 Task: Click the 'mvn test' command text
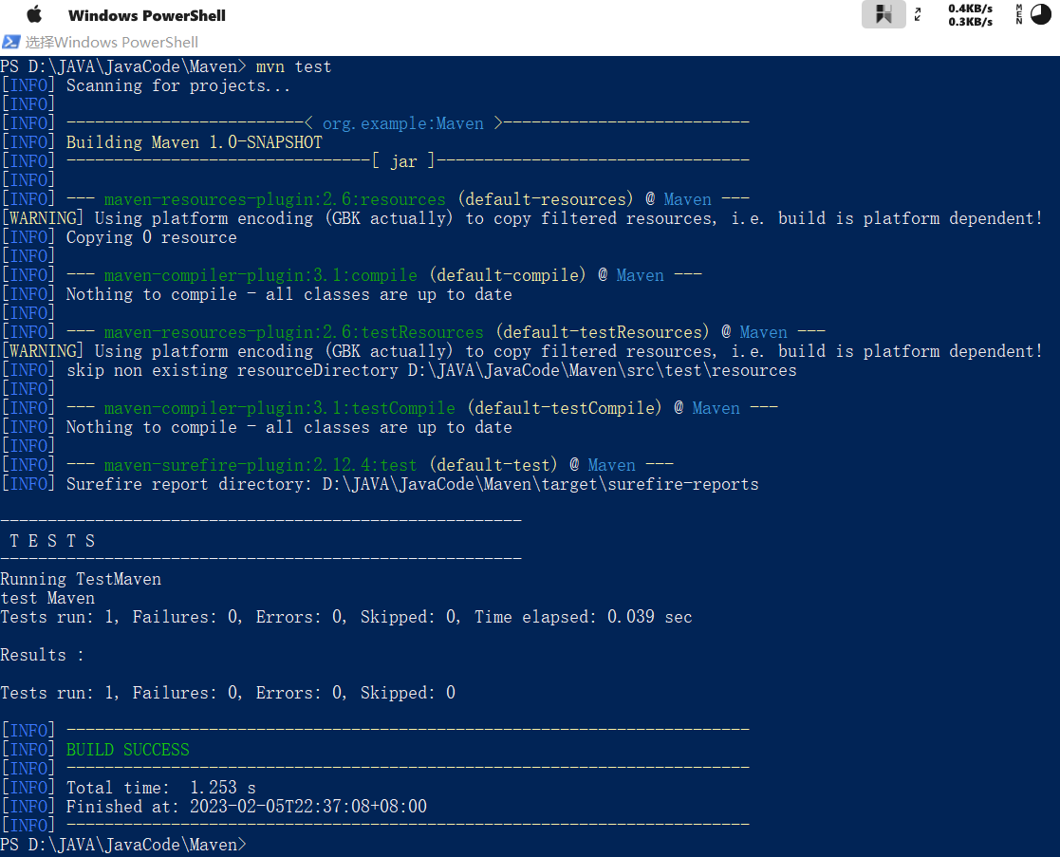point(293,67)
